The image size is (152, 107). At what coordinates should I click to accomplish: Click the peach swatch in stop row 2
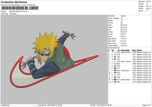point(115,55)
